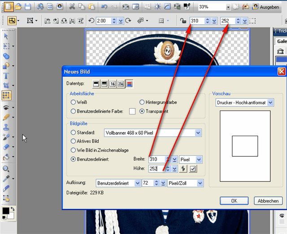Open the Pixel/Zoll unit dropdown
Screen dimensions: 287x234
[x=200, y=183]
